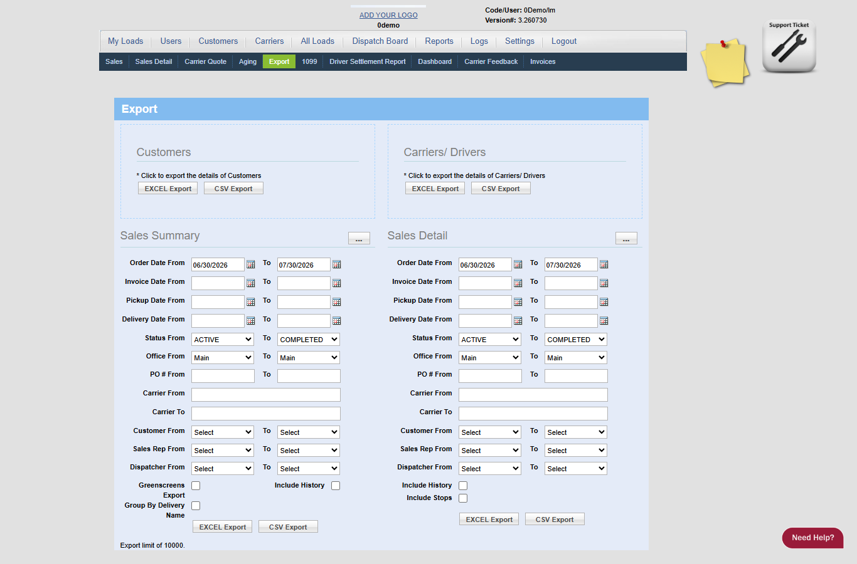Screen dimensions: 857x564
Task: Open calendar for Sales Detail Delivery Date From
Action: coord(518,321)
